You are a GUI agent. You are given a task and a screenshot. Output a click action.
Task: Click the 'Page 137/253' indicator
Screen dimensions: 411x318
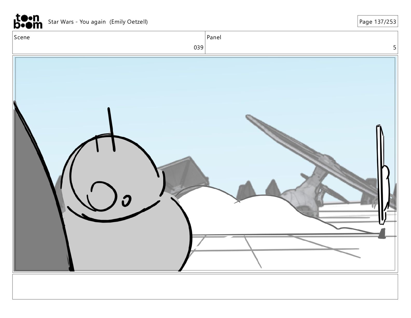click(378, 22)
